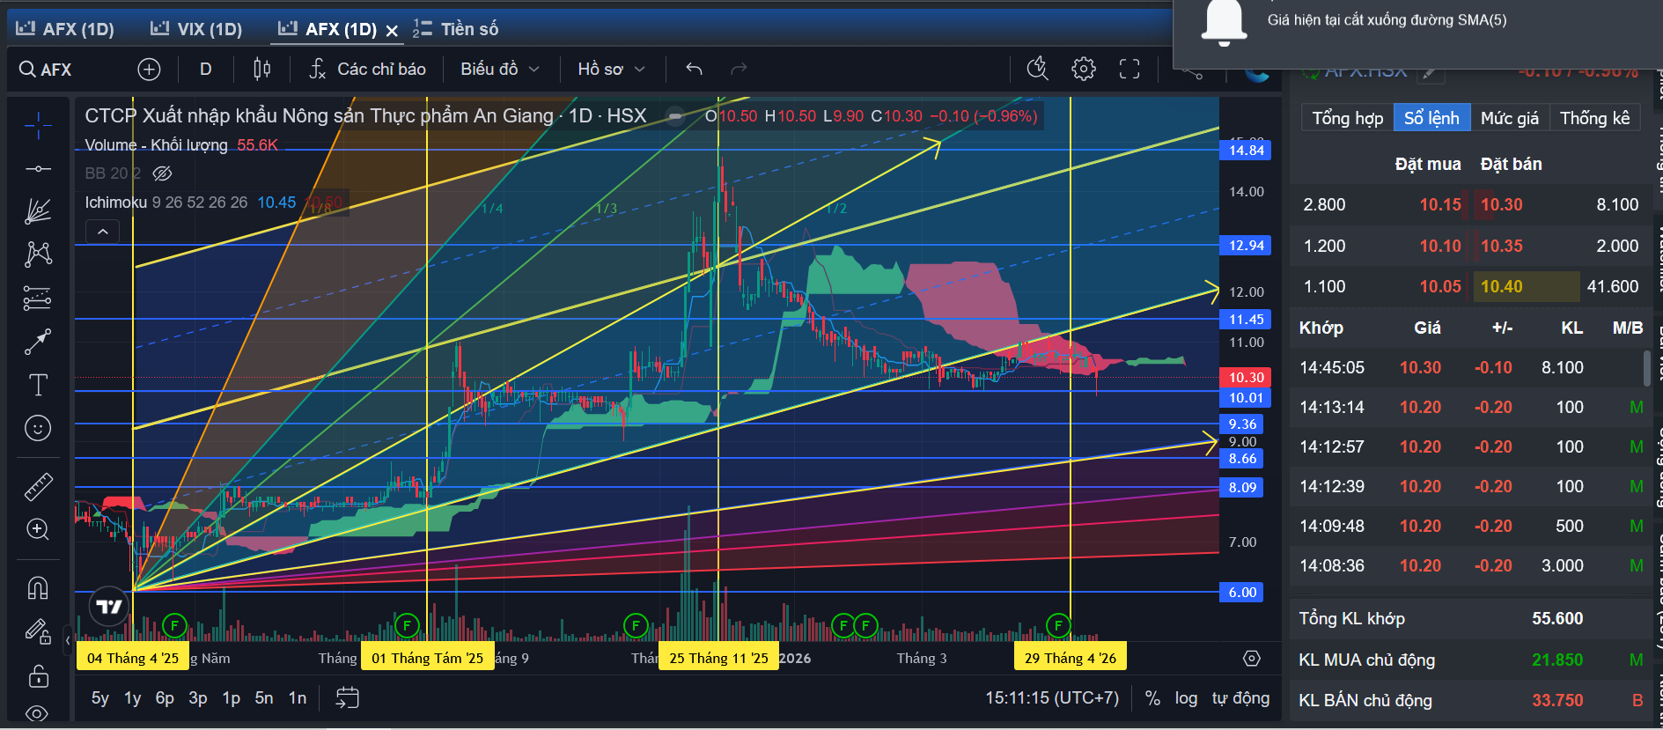Collapse the left drawing toolbar
This screenshot has height=730, width=1663.
point(68,640)
